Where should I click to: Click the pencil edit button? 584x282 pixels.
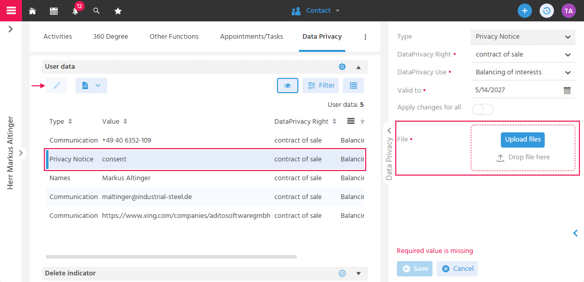pyautogui.click(x=57, y=86)
